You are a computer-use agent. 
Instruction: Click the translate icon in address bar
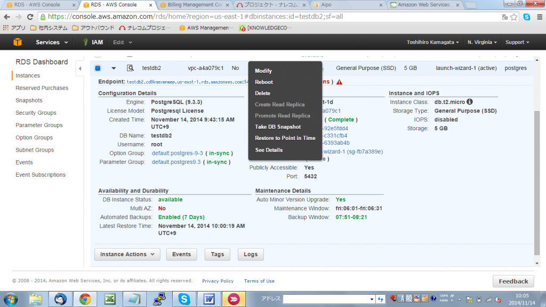(x=505, y=17)
